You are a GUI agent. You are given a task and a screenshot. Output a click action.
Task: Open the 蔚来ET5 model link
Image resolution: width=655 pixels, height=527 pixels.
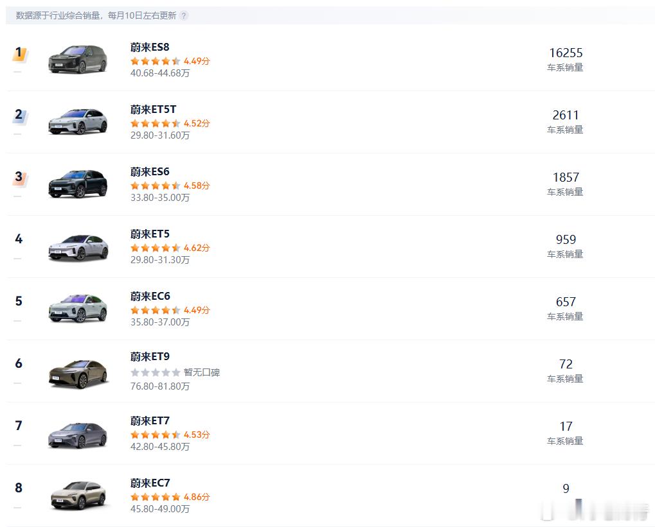click(150, 234)
